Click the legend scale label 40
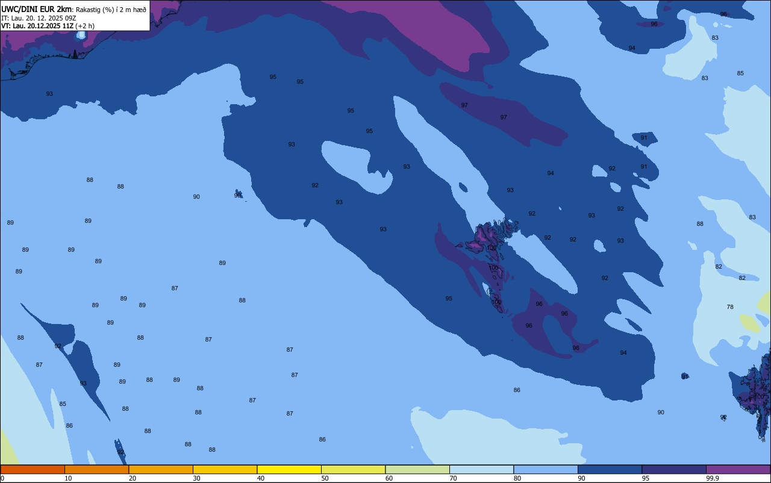 point(261,478)
